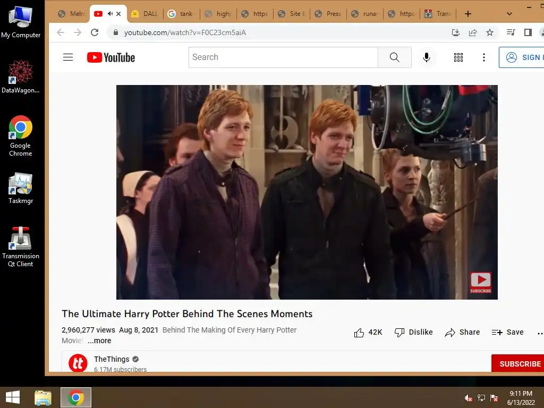The height and width of the screenshot is (408, 544).
Task: Click the Chrome taskbar button
Action: [76, 397]
